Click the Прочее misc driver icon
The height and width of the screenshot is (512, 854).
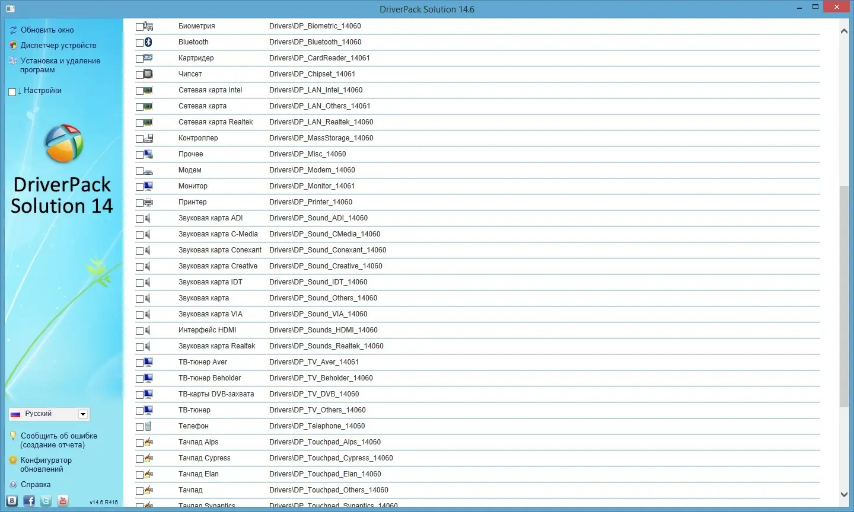(148, 154)
